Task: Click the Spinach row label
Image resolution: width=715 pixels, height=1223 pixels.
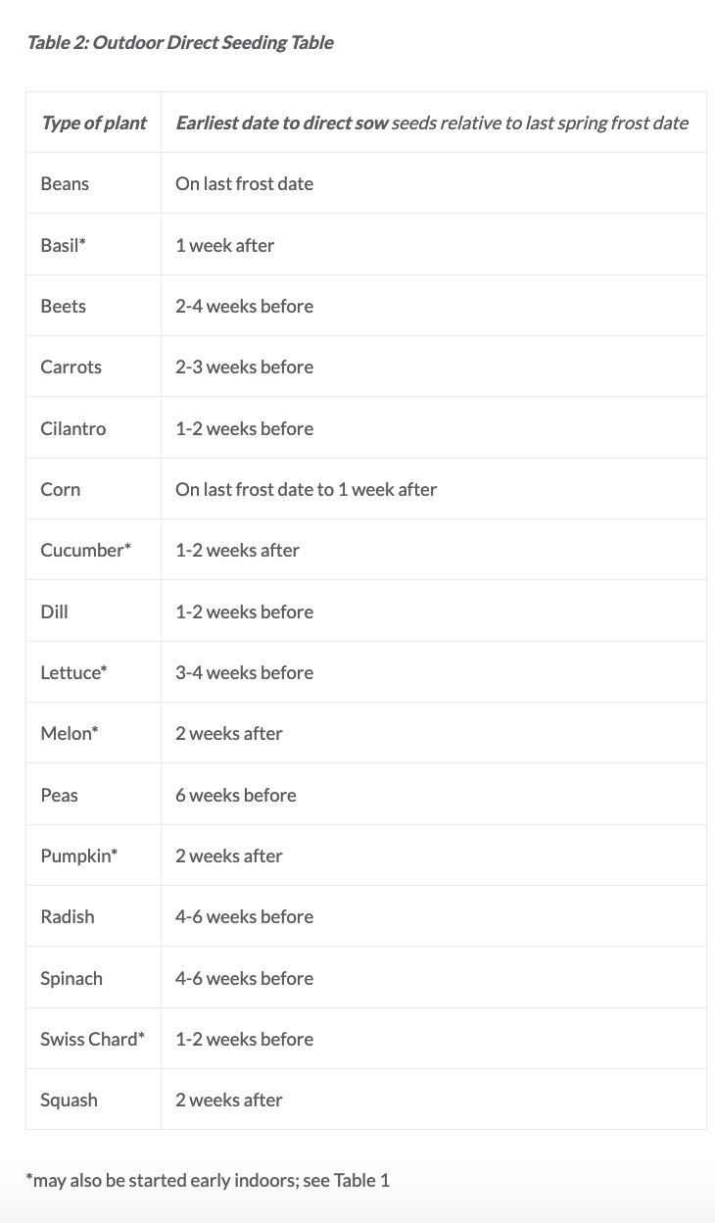Action: coord(71,978)
